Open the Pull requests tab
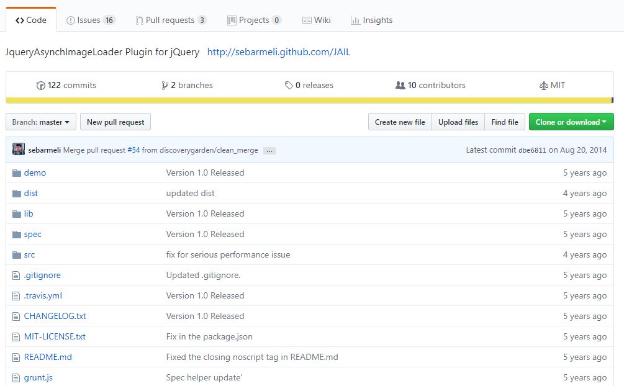 [x=171, y=20]
